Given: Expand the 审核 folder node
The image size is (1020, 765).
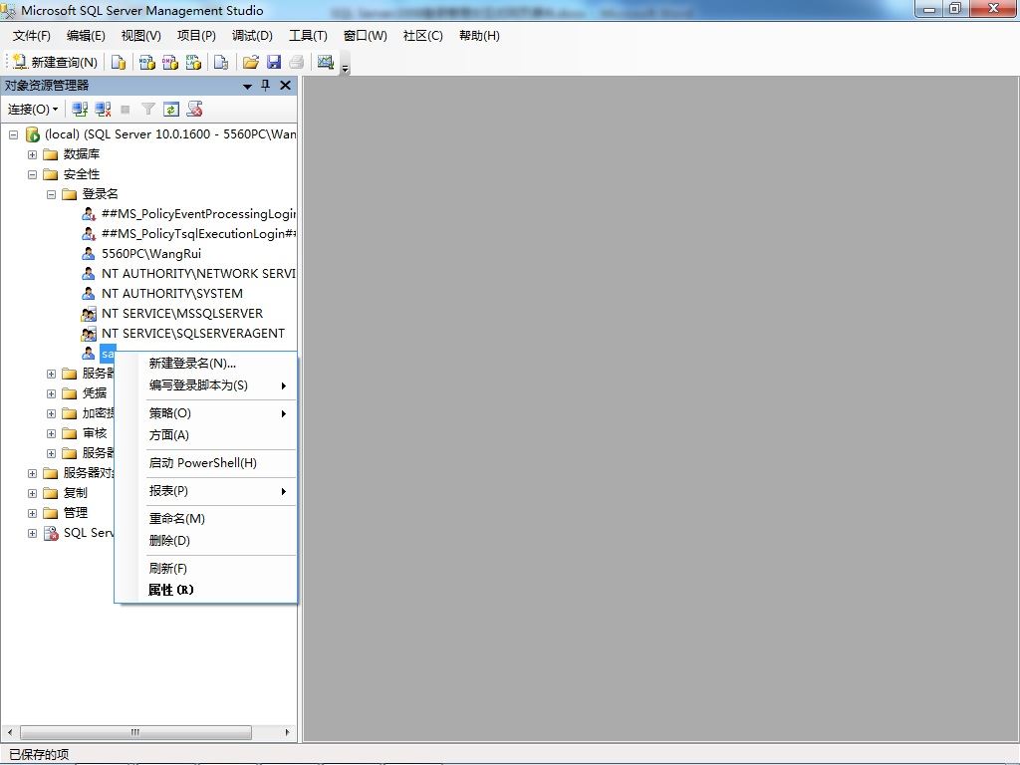Looking at the screenshot, I should [51, 433].
